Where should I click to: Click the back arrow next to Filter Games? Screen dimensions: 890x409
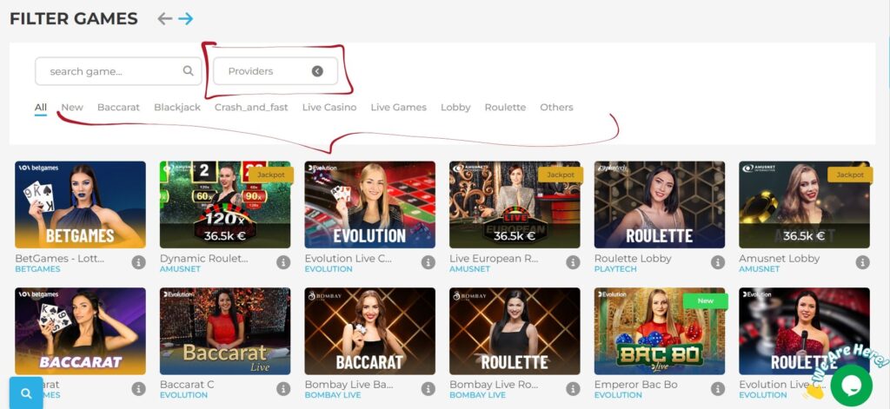(164, 19)
